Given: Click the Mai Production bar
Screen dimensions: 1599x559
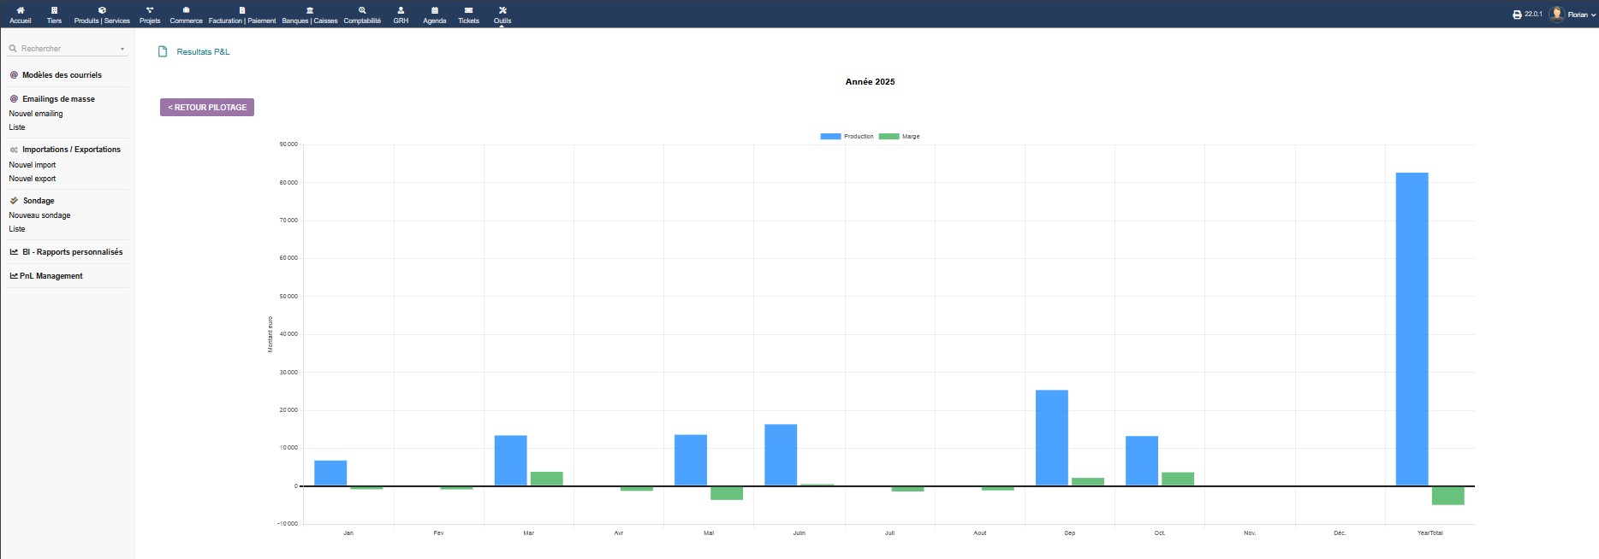Looking at the screenshot, I should [x=691, y=461].
